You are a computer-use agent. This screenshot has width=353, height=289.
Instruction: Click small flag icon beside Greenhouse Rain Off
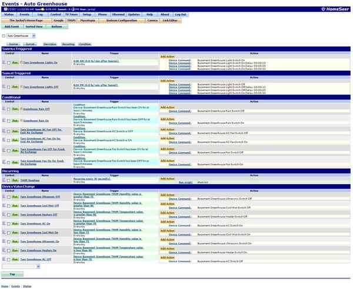[x=22, y=109]
